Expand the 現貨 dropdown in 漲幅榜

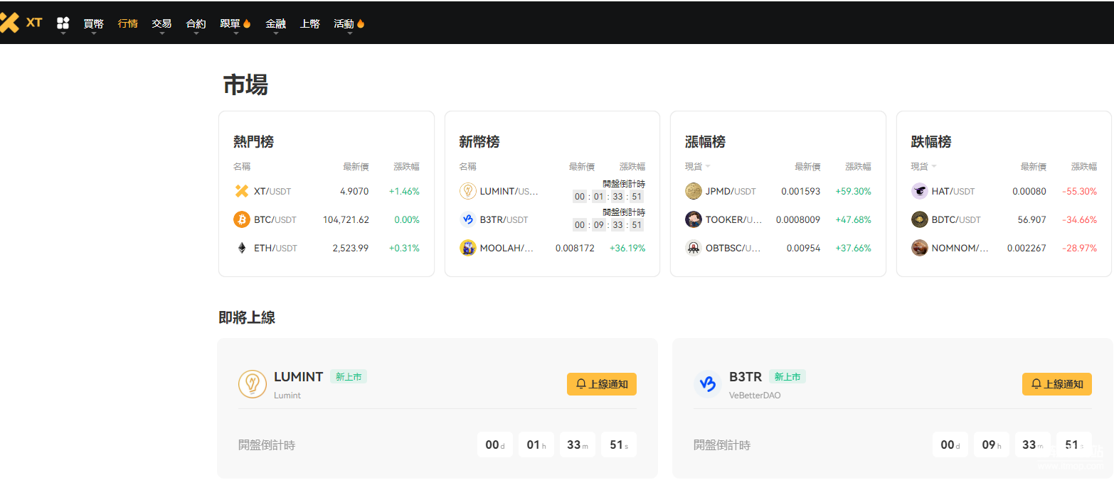(698, 167)
